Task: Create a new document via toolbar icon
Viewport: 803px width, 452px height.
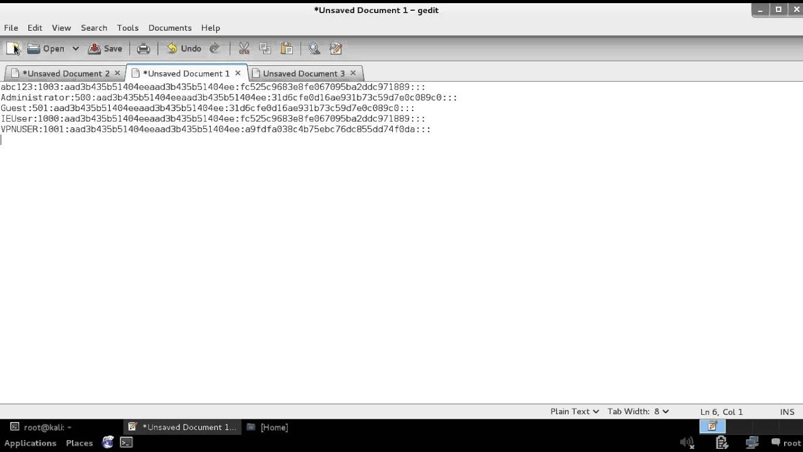Action: tap(13, 48)
